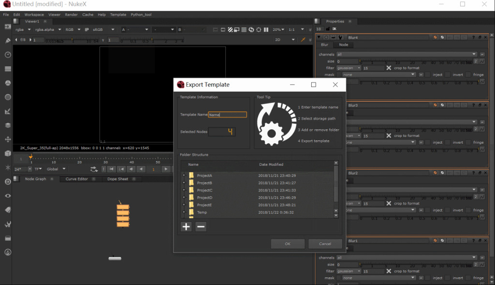
Task: Open the rgba channel layer dropdown in Viewer
Action: click(23, 29)
